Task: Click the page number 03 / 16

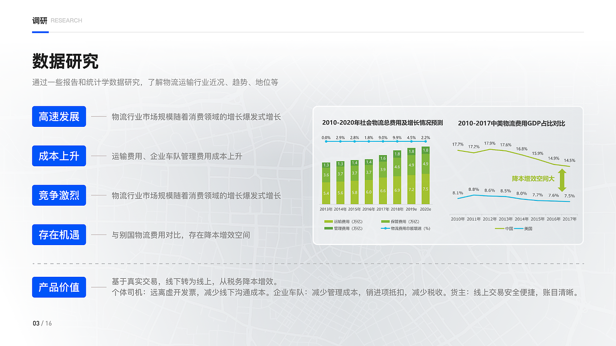Action: (x=42, y=323)
